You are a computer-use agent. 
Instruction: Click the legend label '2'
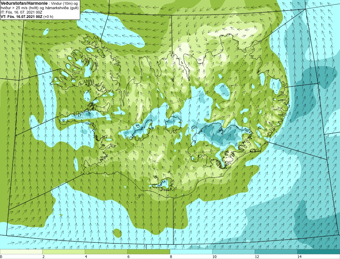pyautogui.click(x=44, y=257)
